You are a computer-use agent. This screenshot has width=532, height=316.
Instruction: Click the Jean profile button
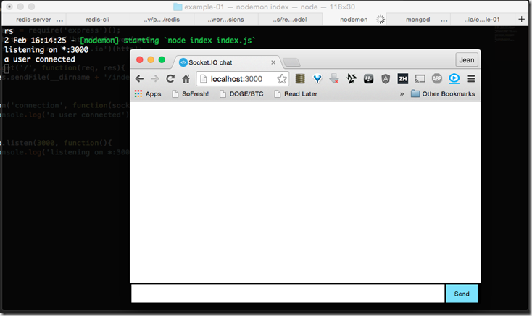click(467, 60)
